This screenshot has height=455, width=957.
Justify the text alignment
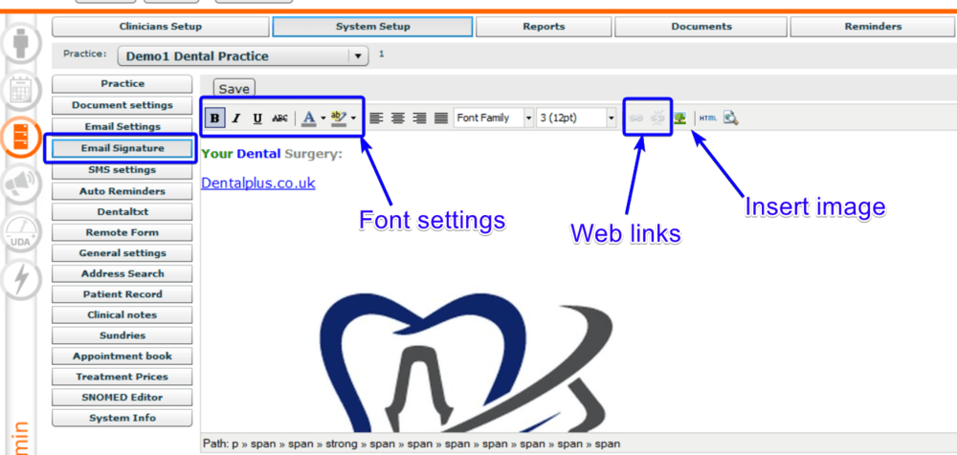coord(441,118)
